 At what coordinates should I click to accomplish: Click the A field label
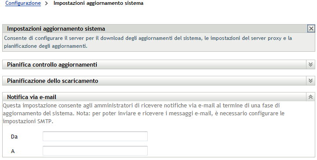13,151
